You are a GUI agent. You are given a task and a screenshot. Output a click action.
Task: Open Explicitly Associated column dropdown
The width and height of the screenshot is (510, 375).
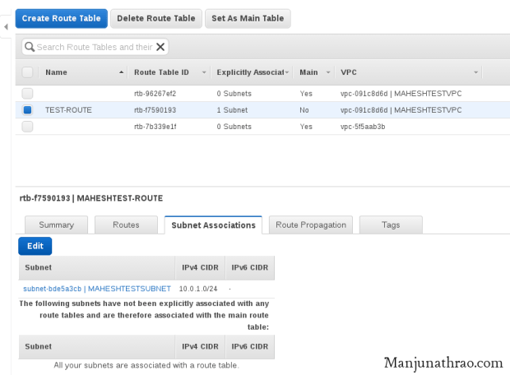[287, 72]
